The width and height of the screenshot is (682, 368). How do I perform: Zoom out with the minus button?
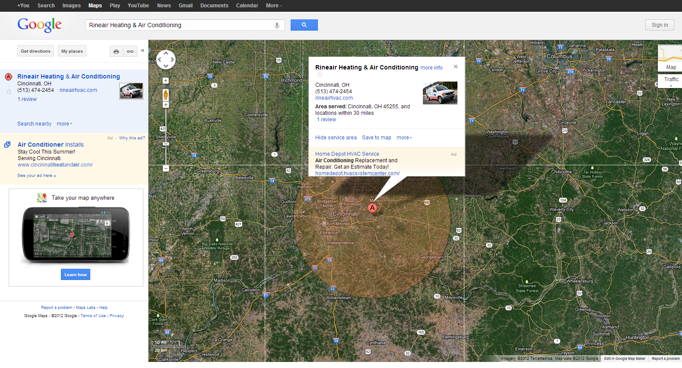coord(166,169)
